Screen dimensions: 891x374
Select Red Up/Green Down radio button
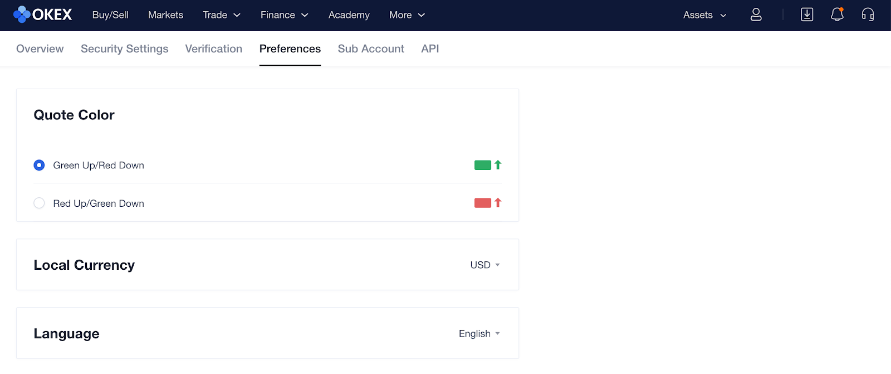[39, 203]
